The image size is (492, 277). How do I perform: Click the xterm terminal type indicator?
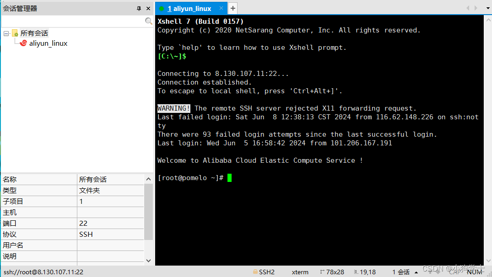point(300,272)
